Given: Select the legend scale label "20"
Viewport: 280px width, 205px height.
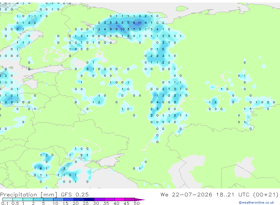Looking at the screenshot, I should [76, 203].
